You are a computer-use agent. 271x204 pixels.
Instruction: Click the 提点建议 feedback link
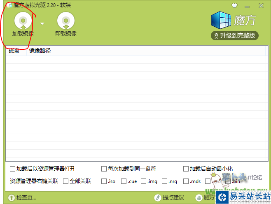point(173,197)
